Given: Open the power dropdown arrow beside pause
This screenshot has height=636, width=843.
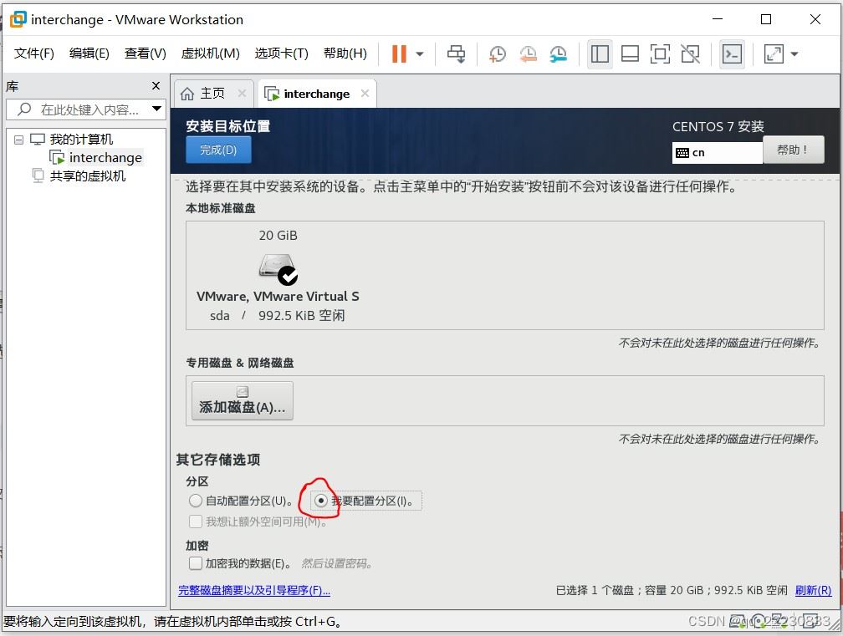Looking at the screenshot, I should [x=420, y=53].
